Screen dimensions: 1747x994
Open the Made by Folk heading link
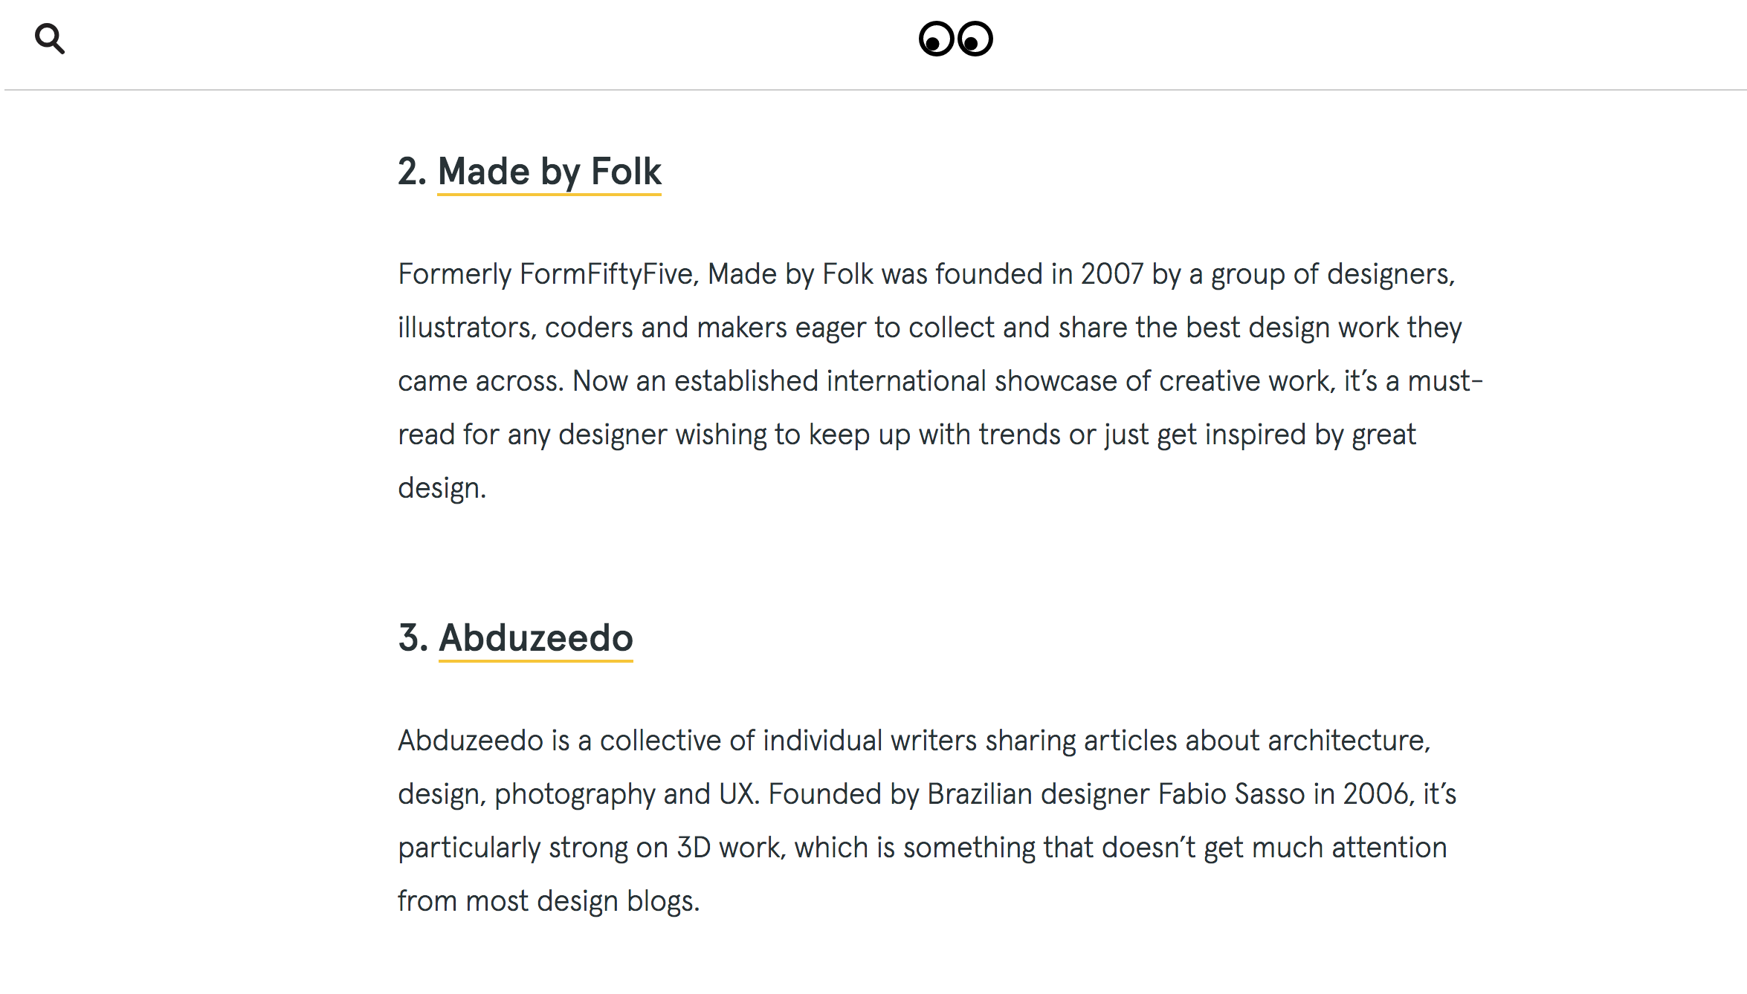tap(549, 172)
